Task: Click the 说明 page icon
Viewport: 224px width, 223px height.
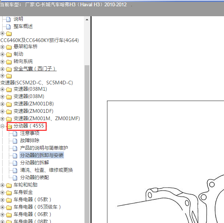Action: click(x=8, y=19)
